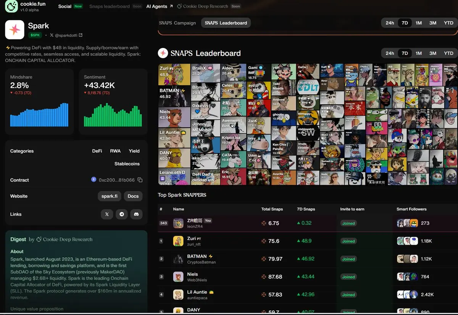
Task: Select YTD in the leaderboard range selector
Action: pyautogui.click(x=449, y=53)
